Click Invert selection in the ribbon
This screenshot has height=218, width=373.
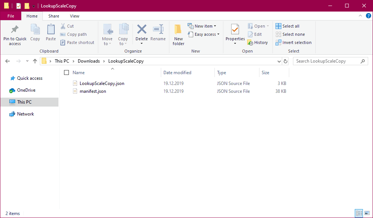pyautogui.click(x=293, y=42)
